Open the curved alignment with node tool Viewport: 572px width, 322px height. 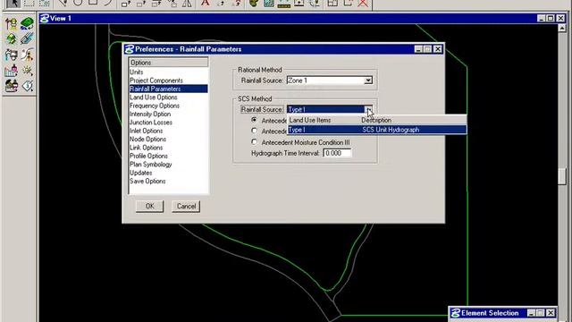[27, 55]
